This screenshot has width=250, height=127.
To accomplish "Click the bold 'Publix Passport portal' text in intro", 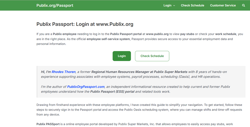I will [126, 34].
